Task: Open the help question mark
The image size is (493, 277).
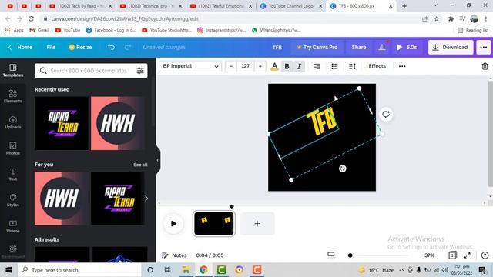Action: 485,255
